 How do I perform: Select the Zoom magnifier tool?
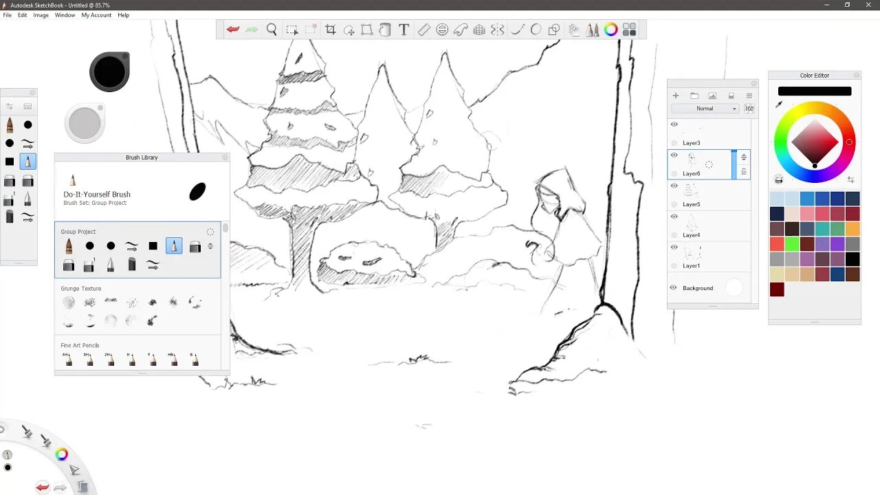272,30
